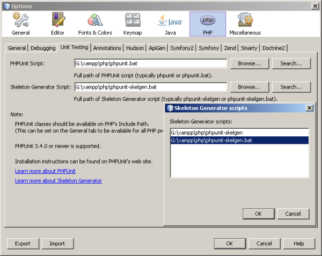Open the Annotations tab
Image resolution: width=322 pixels, height=256 pixels.
click(x=107, y=48)
